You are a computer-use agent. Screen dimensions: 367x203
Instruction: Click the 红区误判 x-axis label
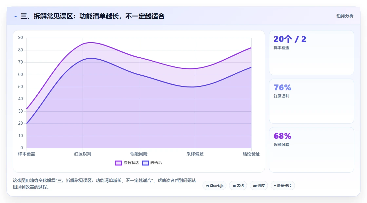(x=83, y=154)
